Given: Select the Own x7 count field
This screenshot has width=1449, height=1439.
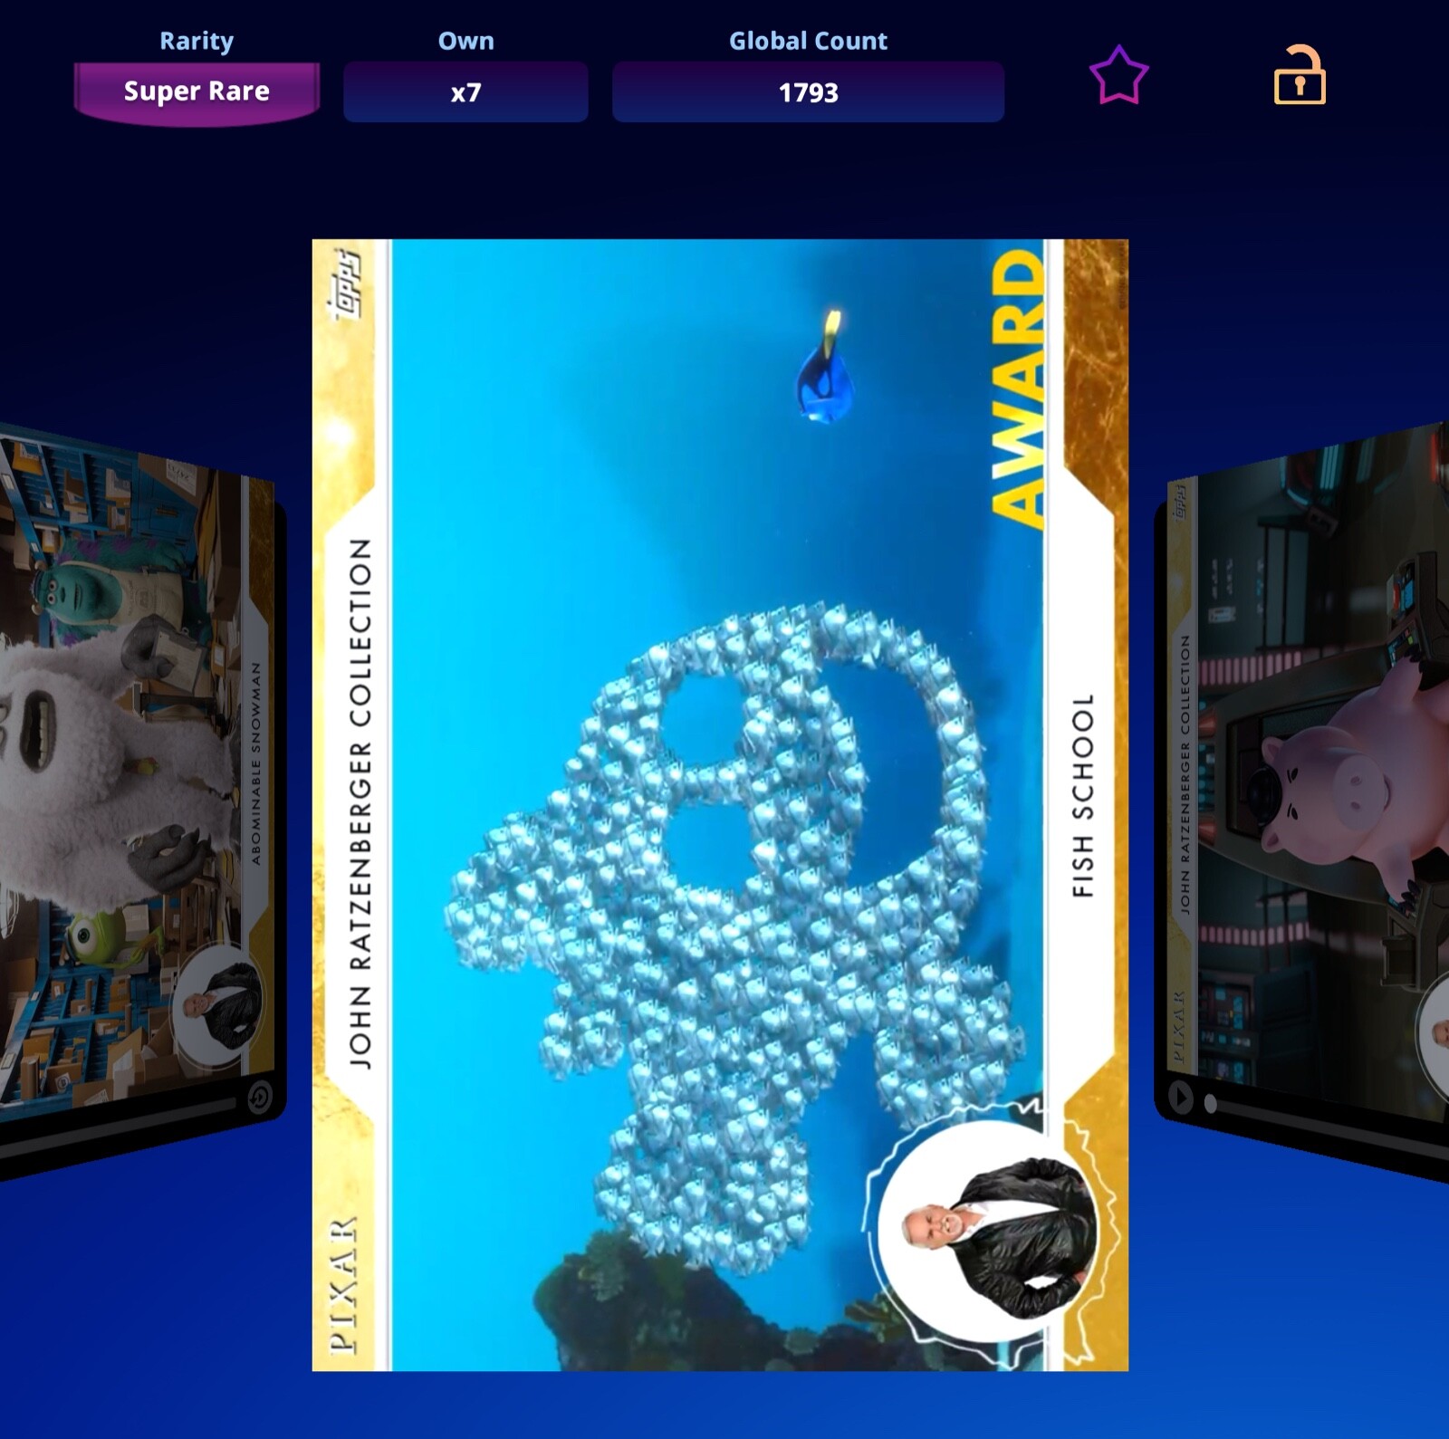Looking at the screenshot, I should tap(465, 91).
